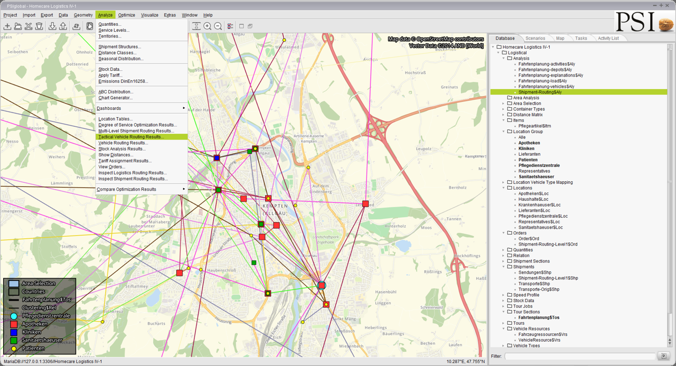676x366 pixels.
Task: Click the Area Analysis folder icon
Action: [510, 98]
